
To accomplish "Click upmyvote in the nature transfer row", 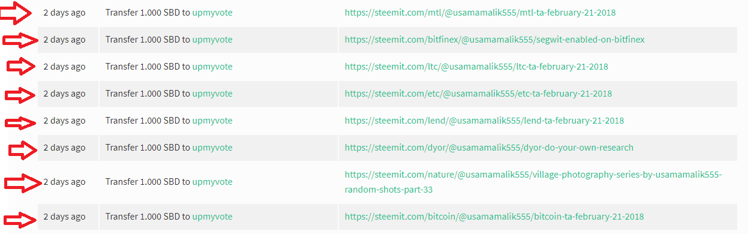I will click(x=212, y=182).
